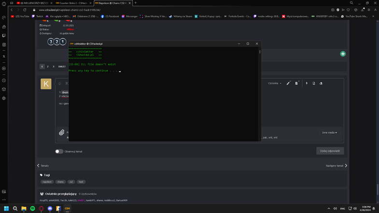379x213 pixels.
Task: Open Spotify from the taskbar
Action: (x=32, y=209)
